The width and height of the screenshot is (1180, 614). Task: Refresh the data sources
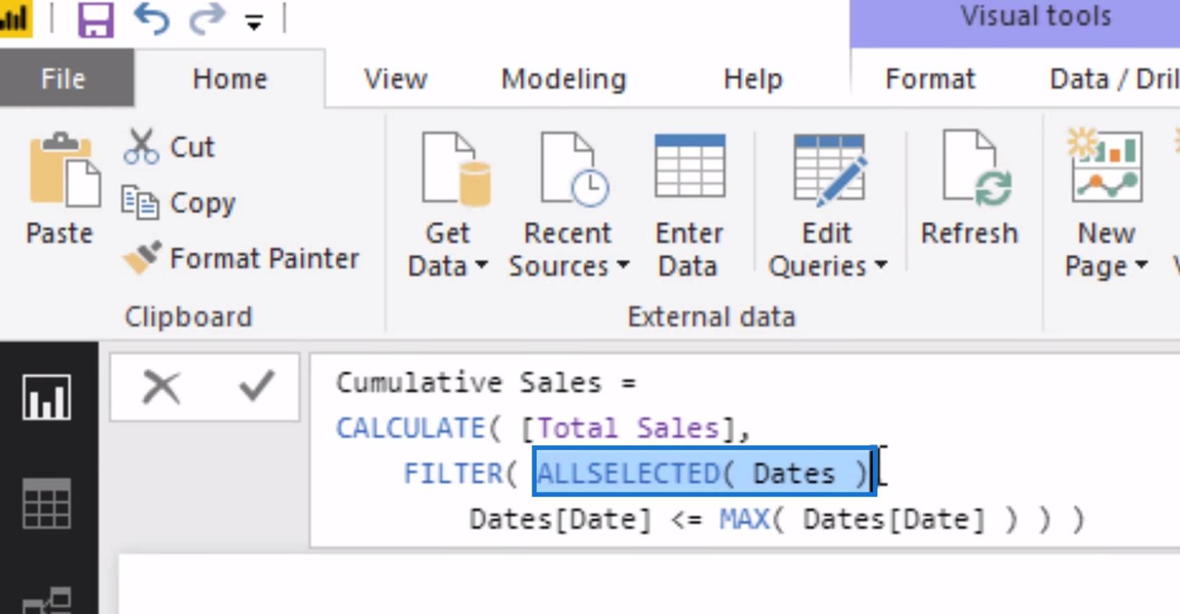pos(969,188)
